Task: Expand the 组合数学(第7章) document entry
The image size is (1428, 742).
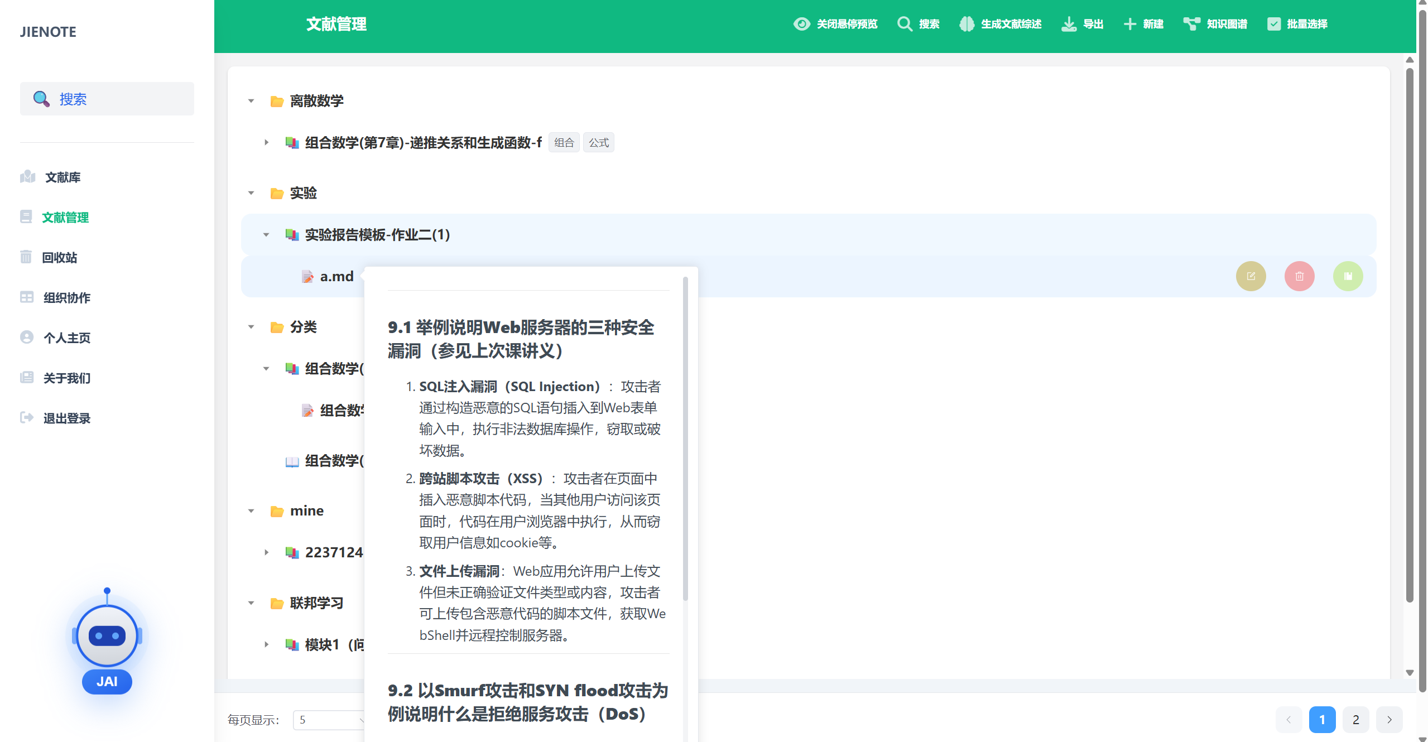Action: pos(267,143)
